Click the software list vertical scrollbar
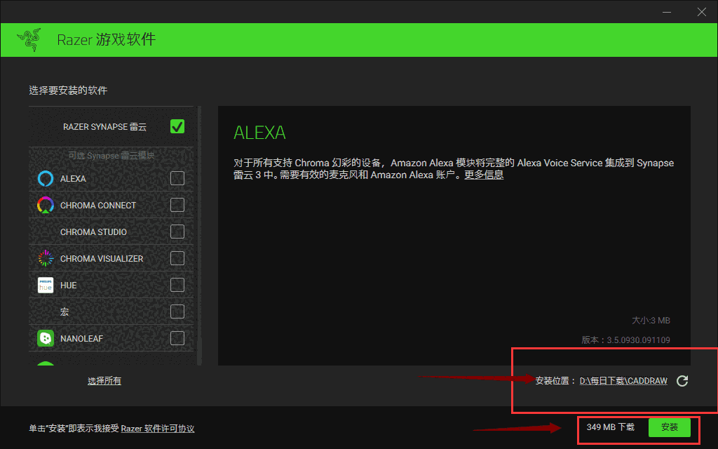The image size is (718, 449). [x=199, y=236]
